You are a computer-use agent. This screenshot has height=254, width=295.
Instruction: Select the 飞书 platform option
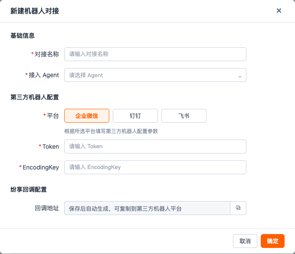[184, 116]
